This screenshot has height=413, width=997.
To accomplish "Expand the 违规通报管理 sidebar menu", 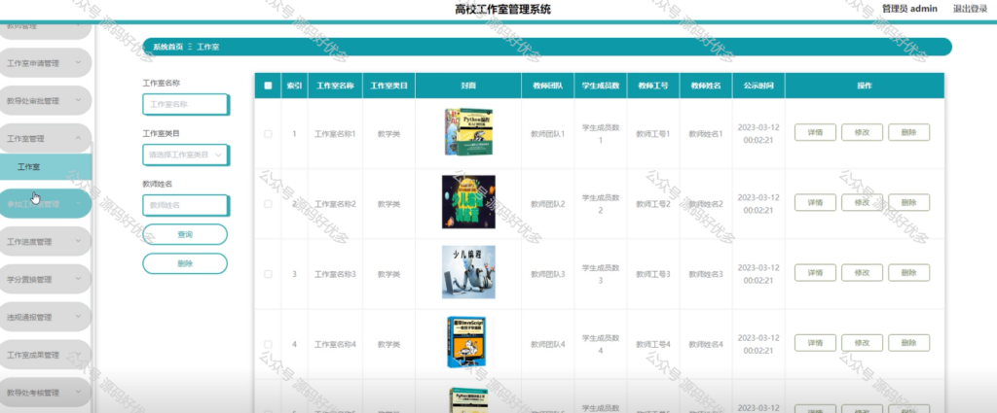I will [45, 317].
